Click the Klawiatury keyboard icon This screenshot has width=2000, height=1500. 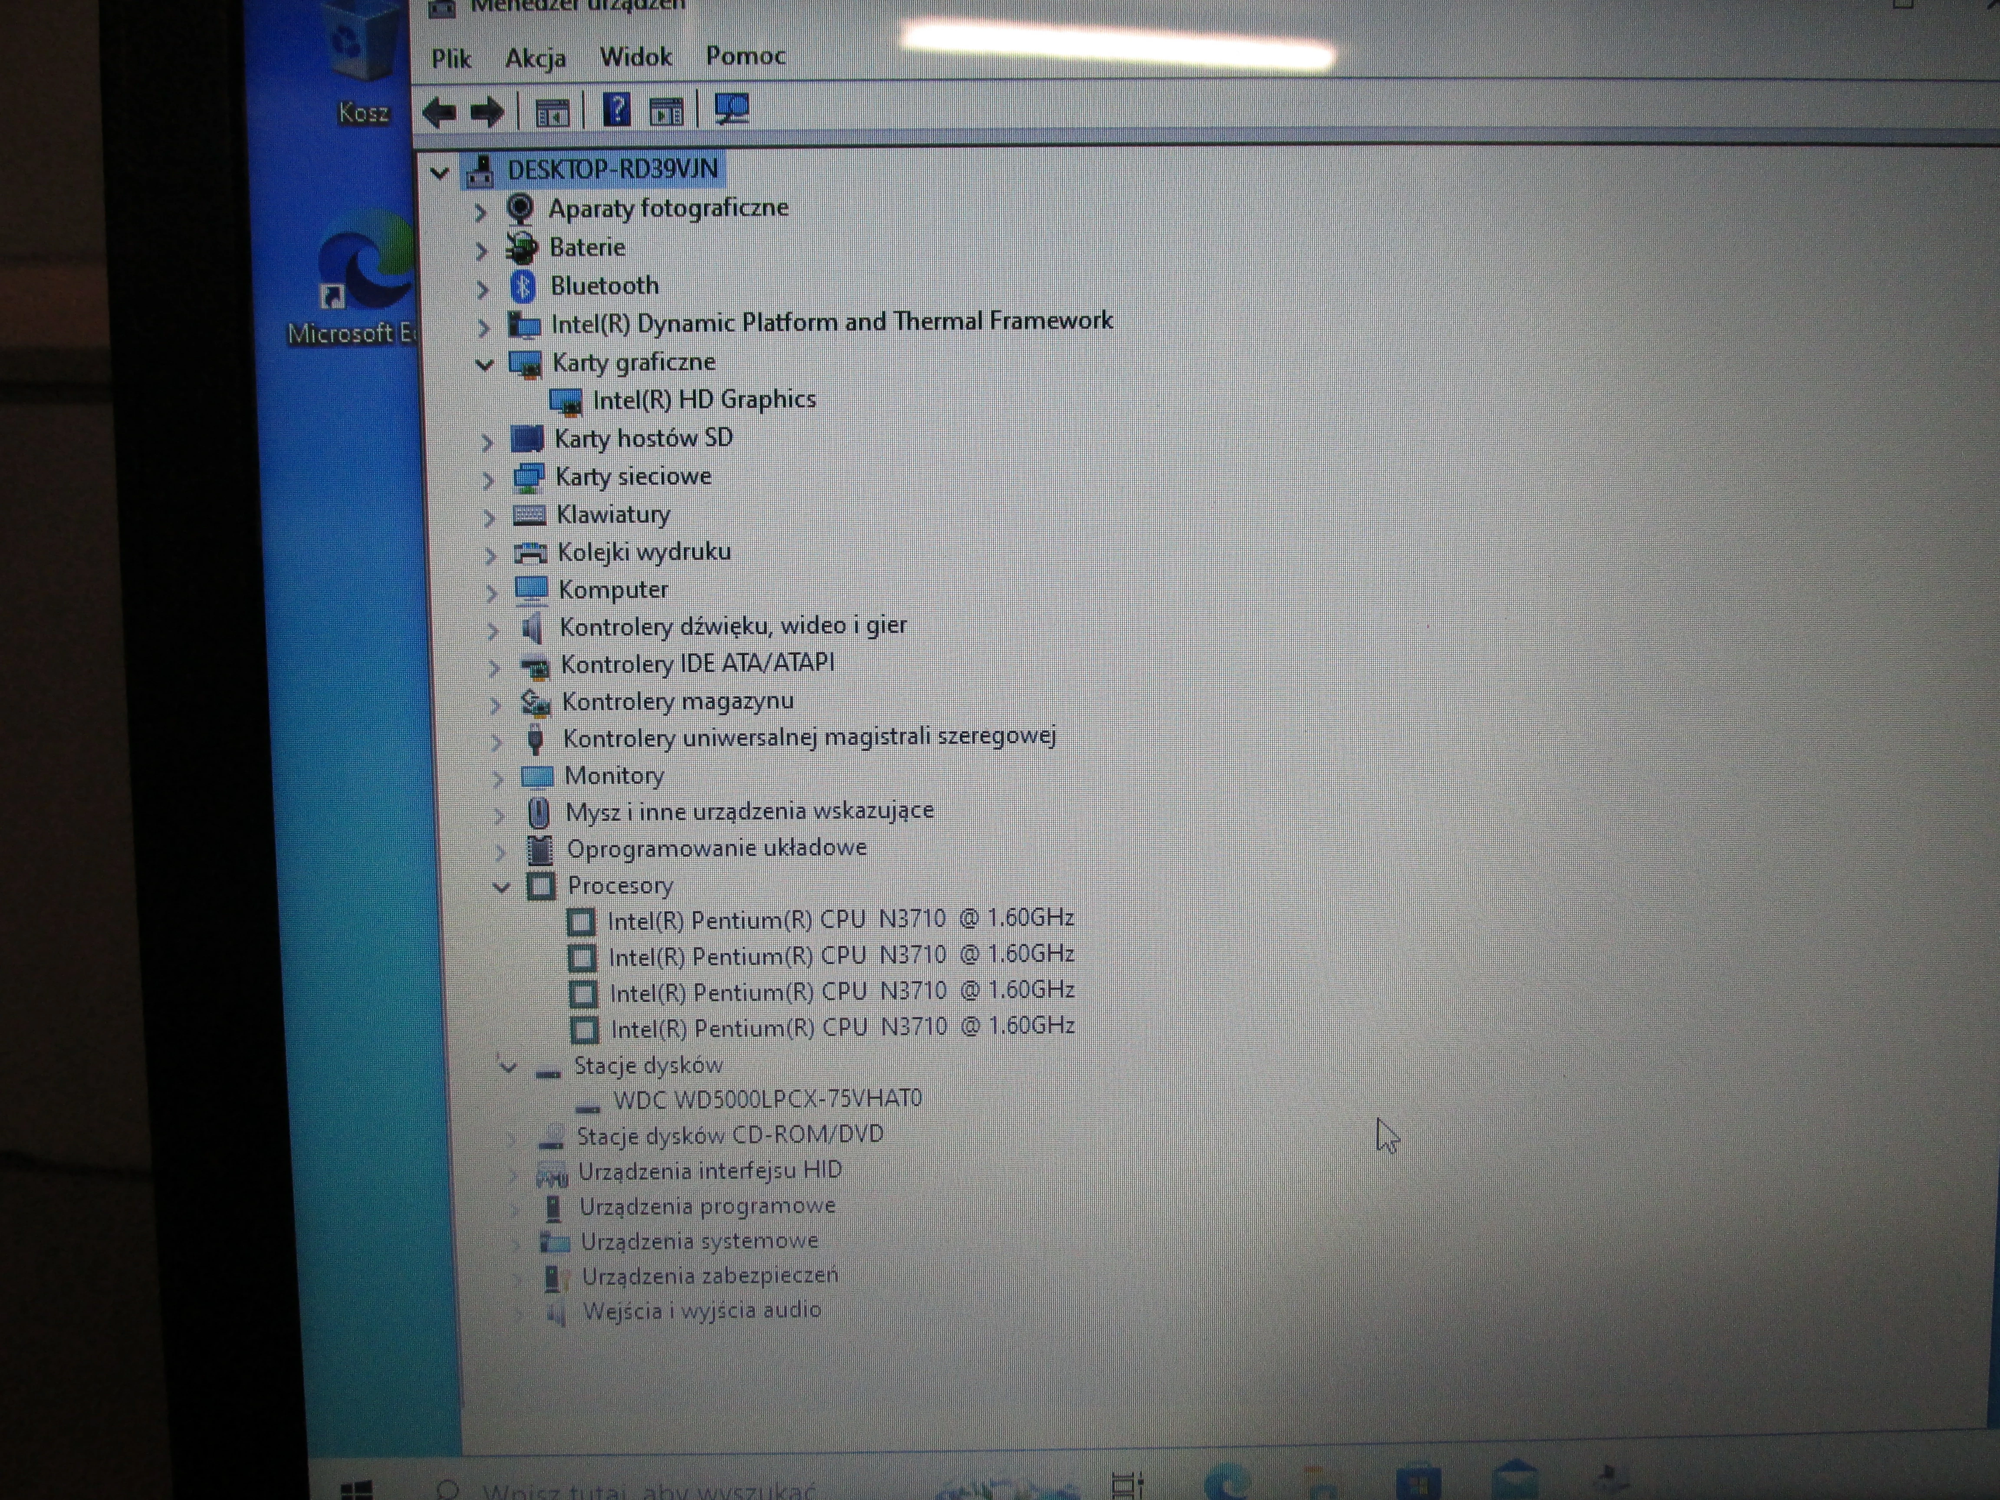529,515
